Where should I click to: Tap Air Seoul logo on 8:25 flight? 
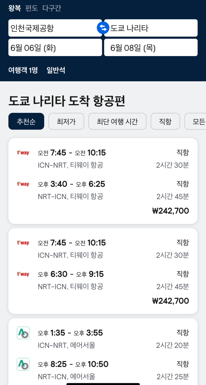pos(23,364)
